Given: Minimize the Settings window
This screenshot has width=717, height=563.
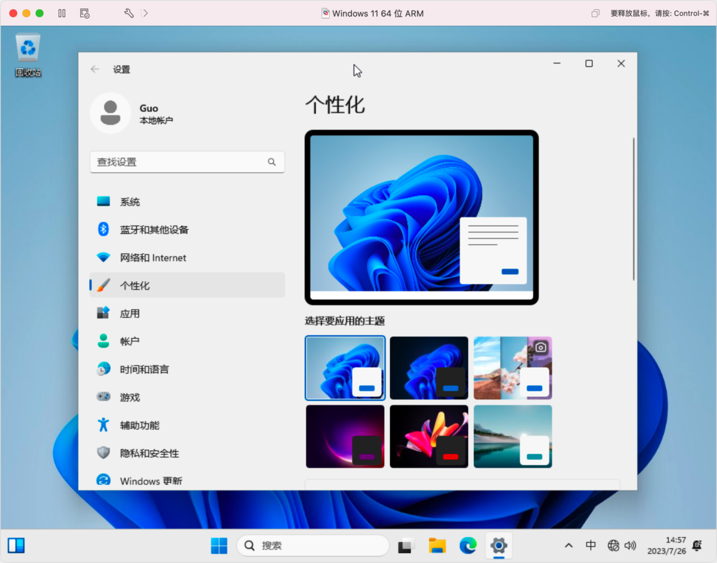Looking at the screenshot, I should click(x=556, y=63).
